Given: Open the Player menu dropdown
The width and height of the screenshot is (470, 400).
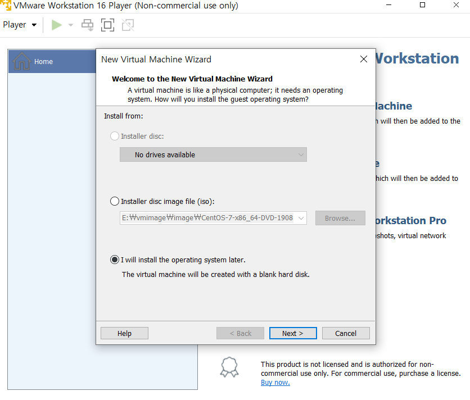Looking at the screenshot, I should pyautogui.click(x=20, y=25).
